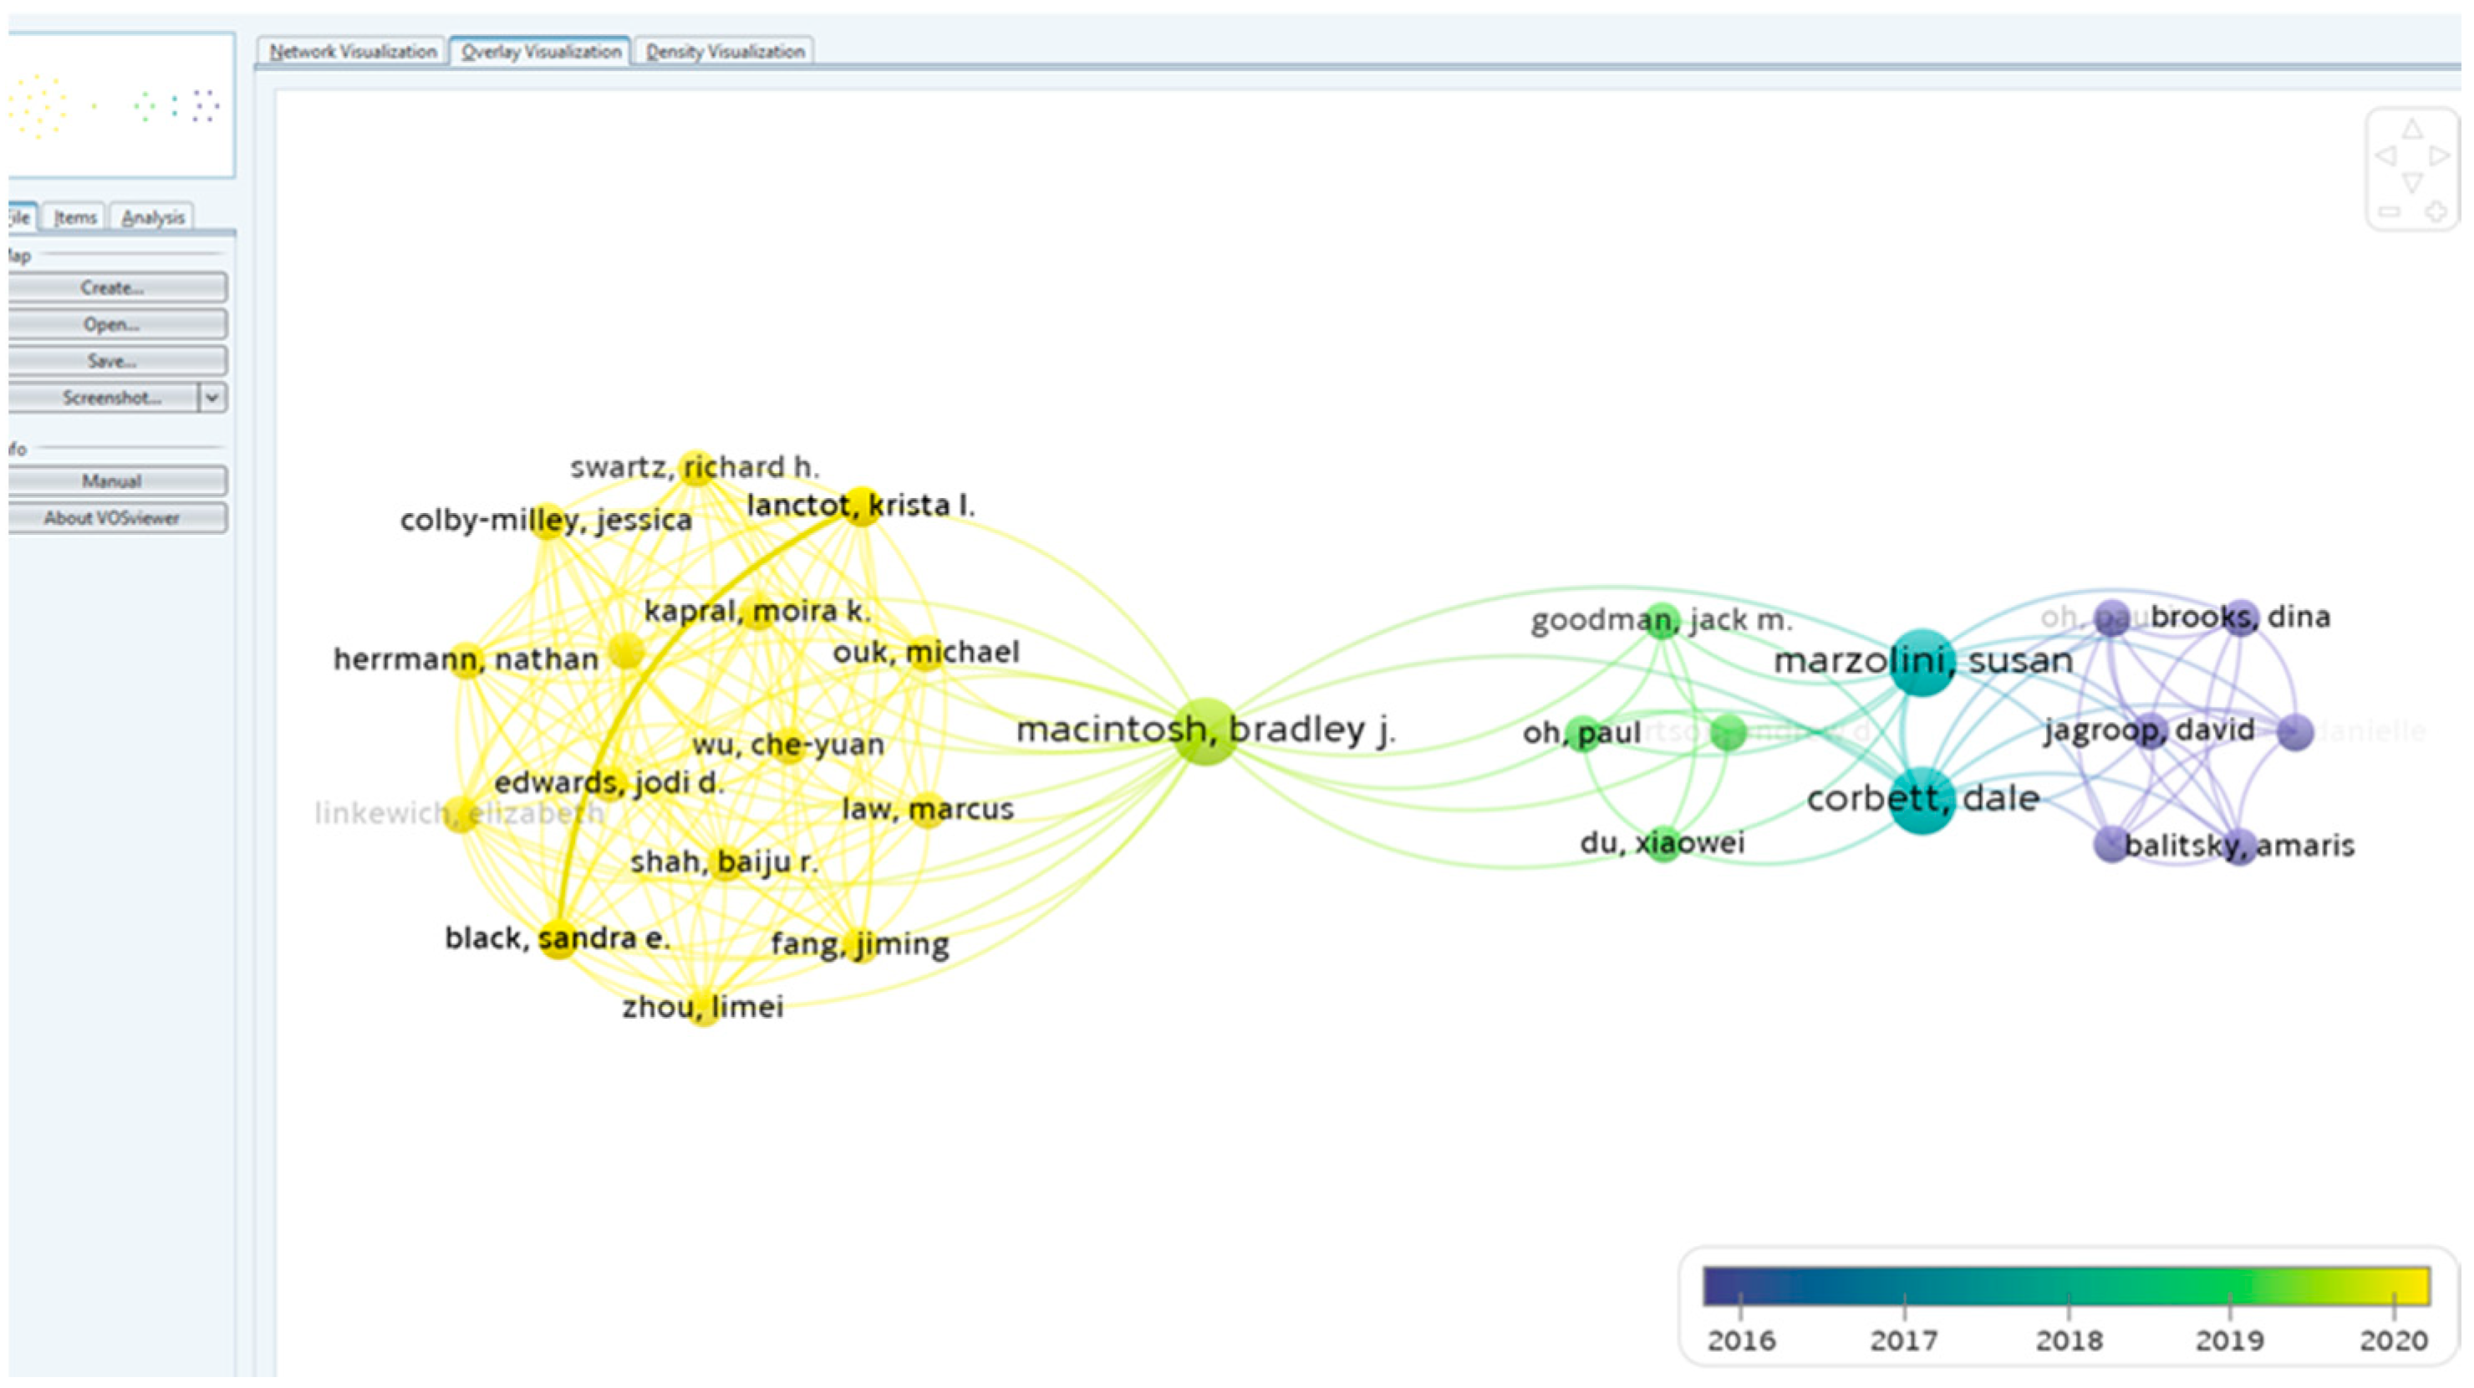Select the macintosh, bradley j. node
2474x1388 pixels.
point(1206,731)
